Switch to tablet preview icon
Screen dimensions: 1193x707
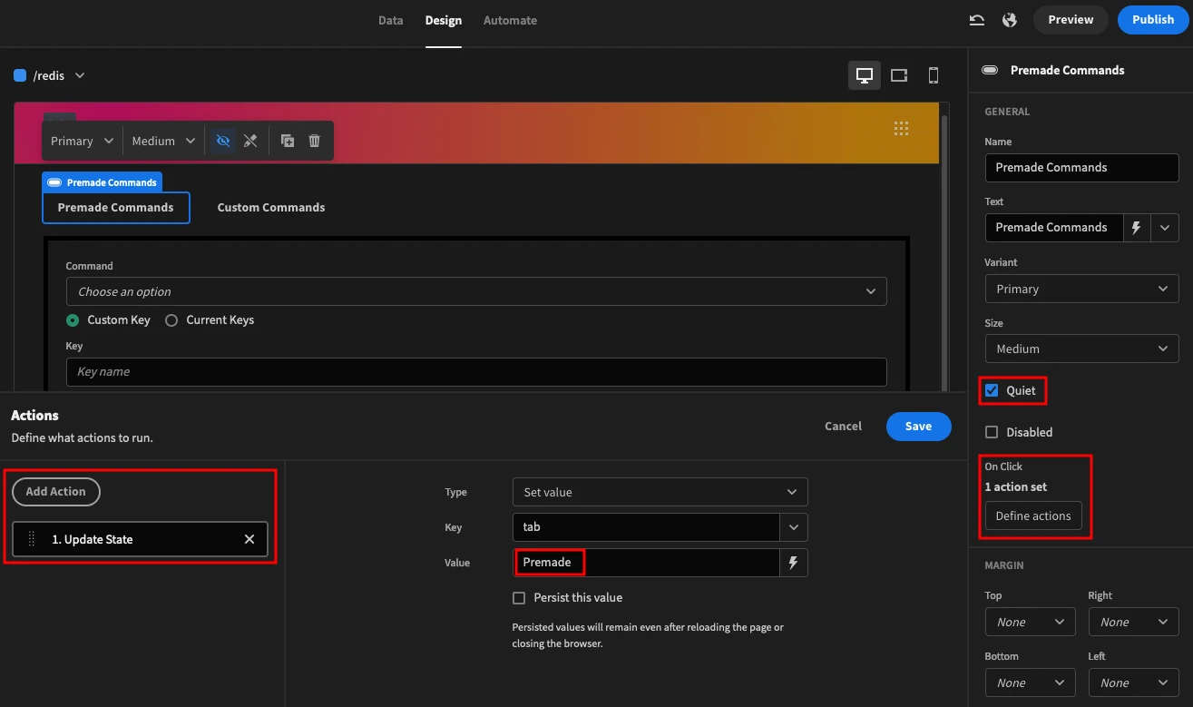coord(899,75)
